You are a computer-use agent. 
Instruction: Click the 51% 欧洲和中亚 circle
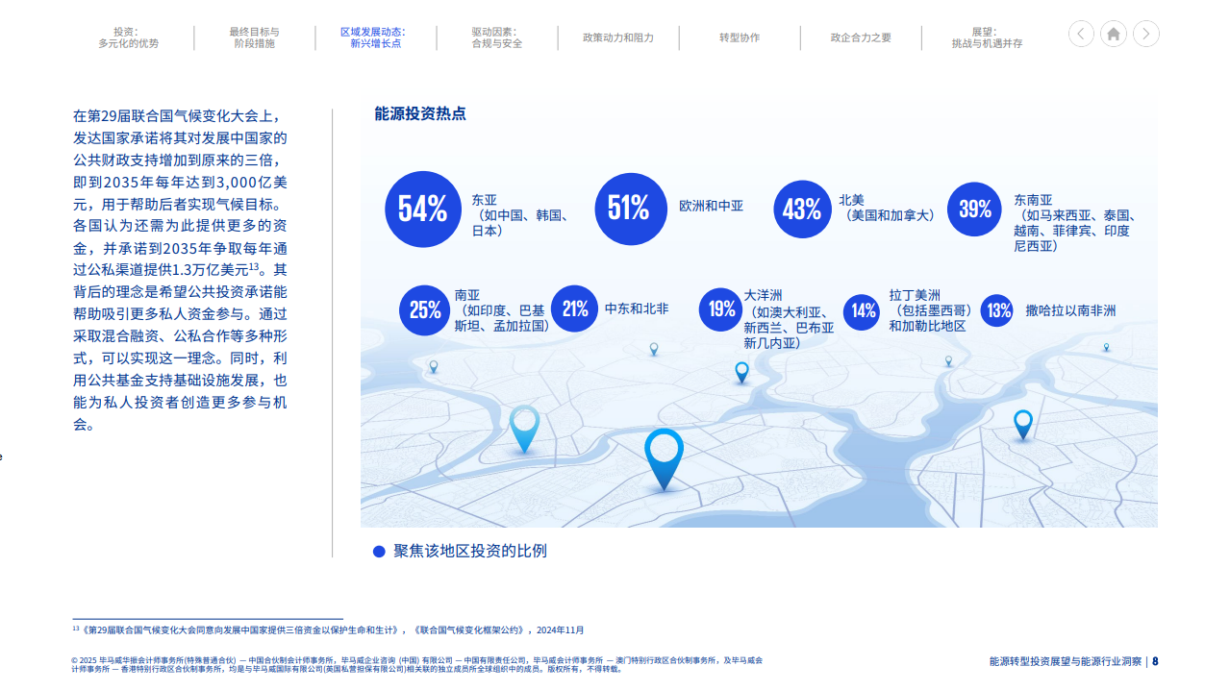630,209
